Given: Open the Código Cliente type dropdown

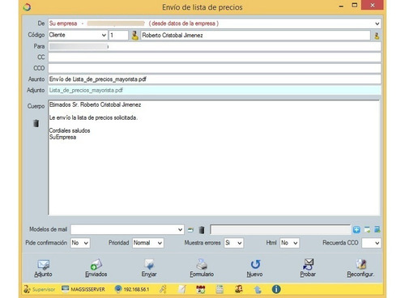Looking at the screenshot, I should 104,36.
